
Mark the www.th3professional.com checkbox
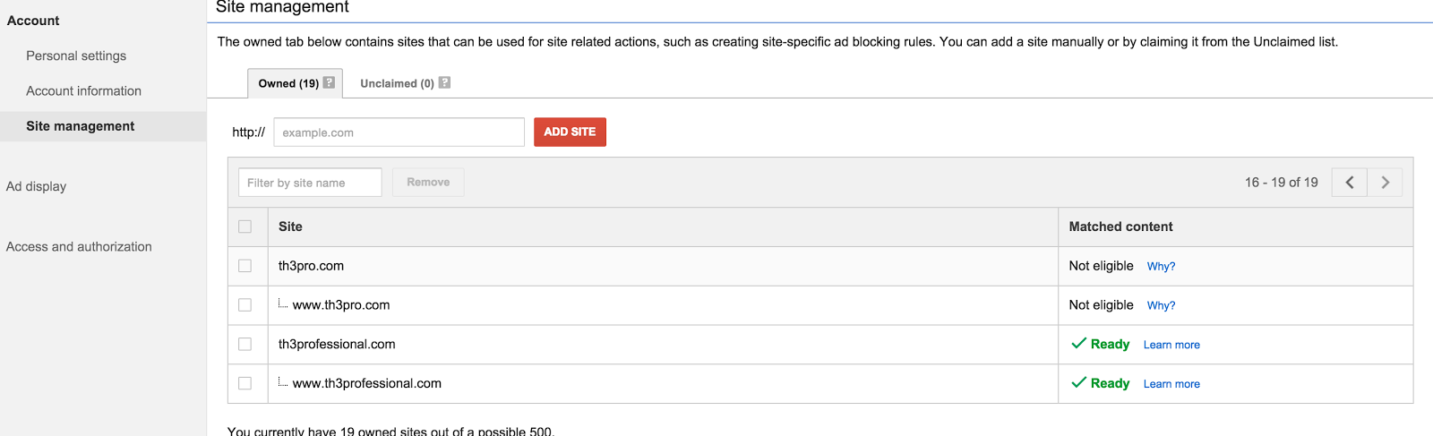point(245,383)
